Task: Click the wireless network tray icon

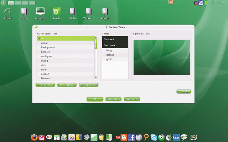Action: click(201, 3)
